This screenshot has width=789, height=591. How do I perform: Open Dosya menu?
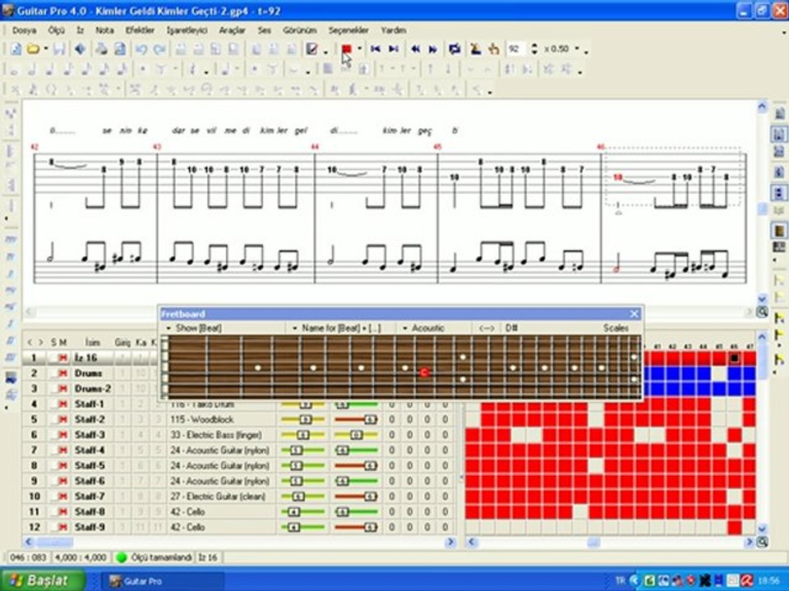click(24, 30)
